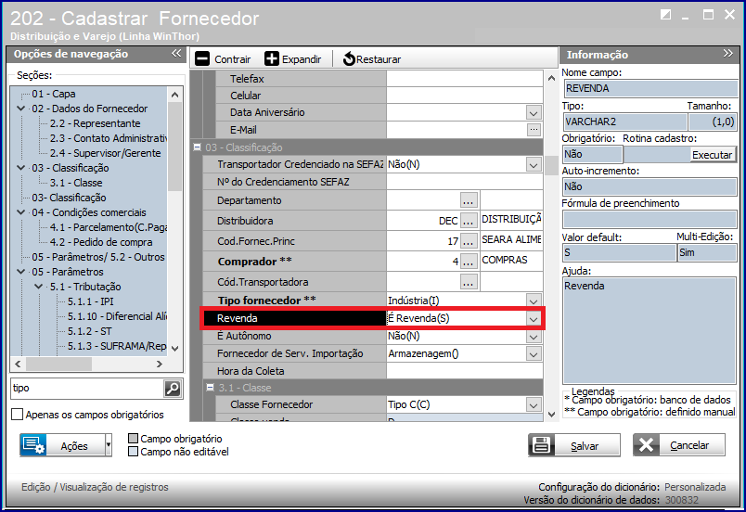Click the search field containing 'tipo'
Viewport: 746px width, 512px height.
click(87, 389)
